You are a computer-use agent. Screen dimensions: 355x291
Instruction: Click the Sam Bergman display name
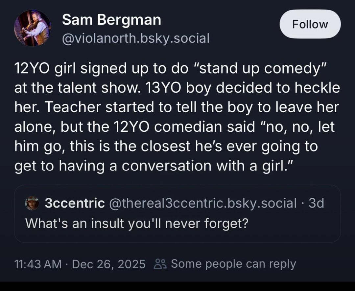tap(111, 20)
